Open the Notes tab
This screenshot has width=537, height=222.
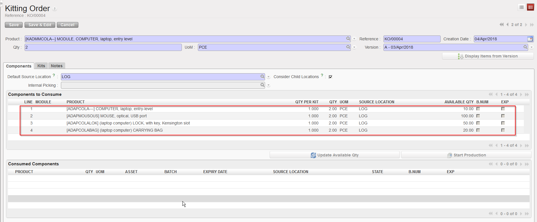tap(57, 66)
